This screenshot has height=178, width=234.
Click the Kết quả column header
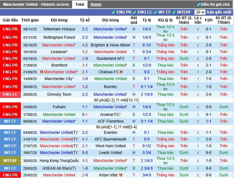[134, 20]
